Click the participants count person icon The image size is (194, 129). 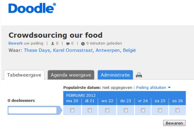click(x=53, y=43)
